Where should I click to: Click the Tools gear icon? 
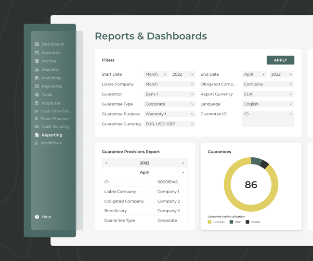(37, 95)
